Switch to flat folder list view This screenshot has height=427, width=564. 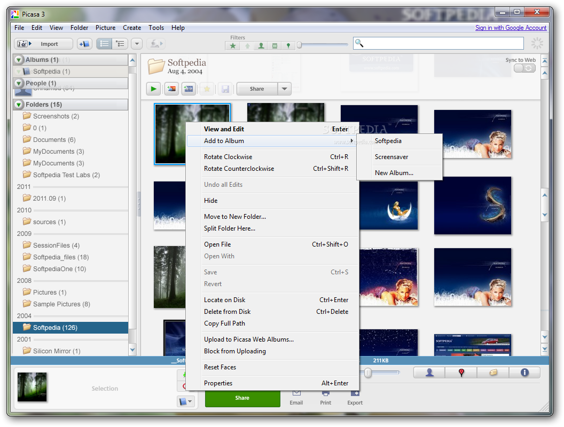104,44
